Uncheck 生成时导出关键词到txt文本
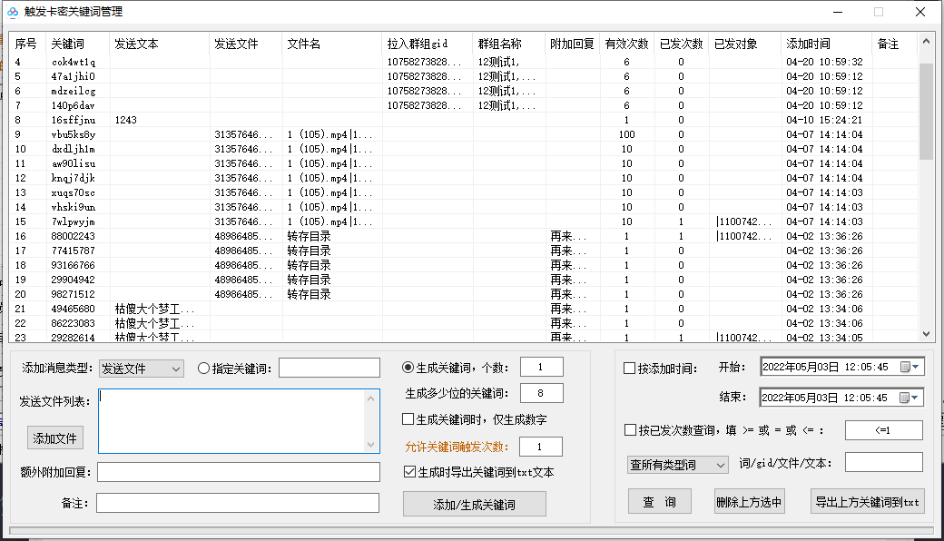 (x=409, y=472)
